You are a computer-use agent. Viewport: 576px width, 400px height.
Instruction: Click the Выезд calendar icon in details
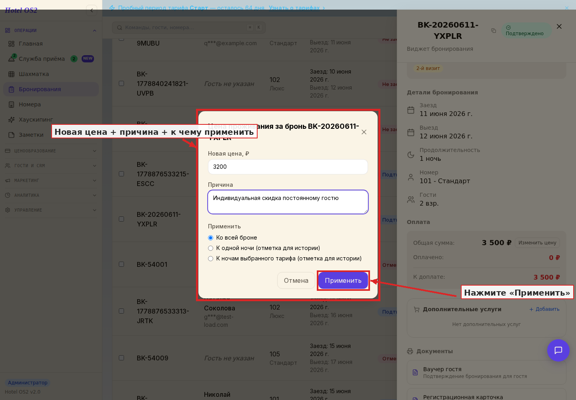[411, 132]
